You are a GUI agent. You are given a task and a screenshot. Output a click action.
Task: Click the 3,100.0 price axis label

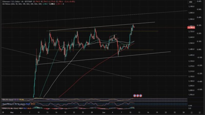coord(191,6)
